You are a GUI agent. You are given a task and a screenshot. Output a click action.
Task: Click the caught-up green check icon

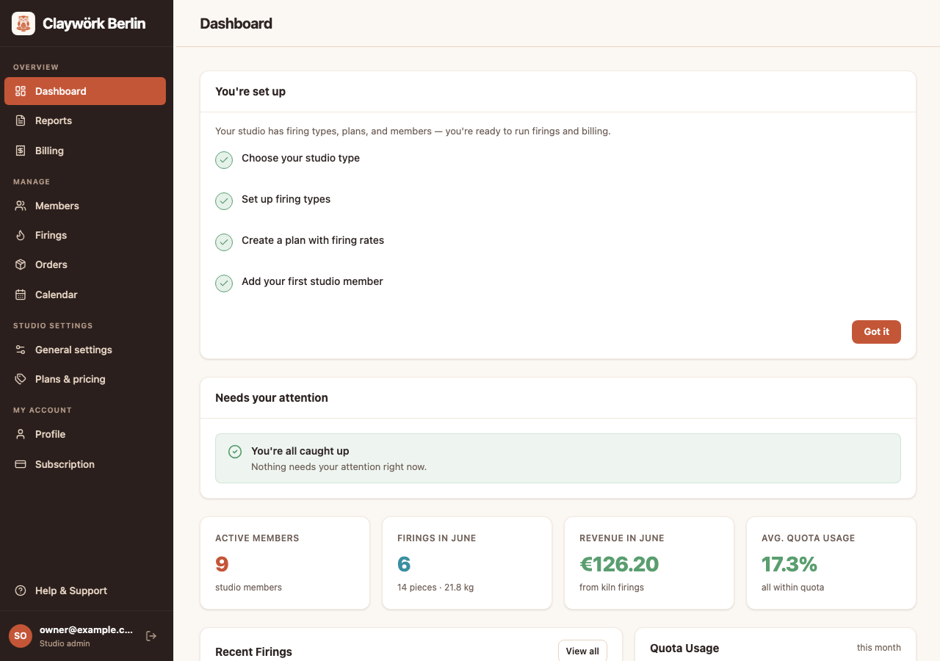pos(235,452)
